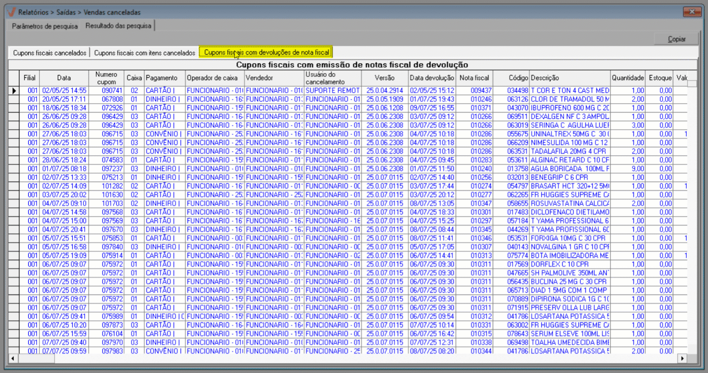Viewport: 708px width, 373px height.
Task: Switch to Resultado das pesquisa tab
Action: pyautogui.click(x=118, y=26)
